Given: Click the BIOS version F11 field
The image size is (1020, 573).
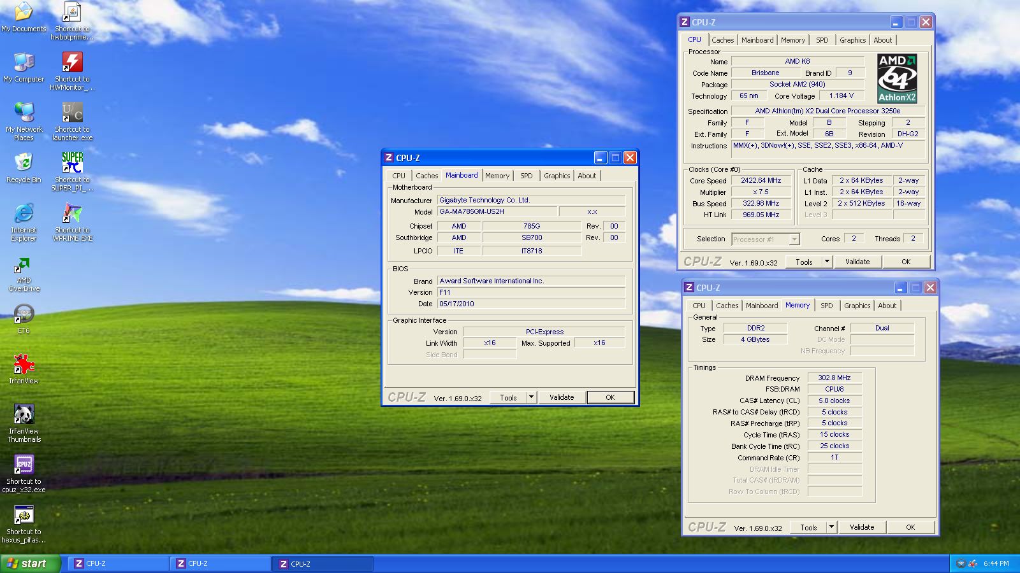Looking at the screenshot, I should pos(531,292).
